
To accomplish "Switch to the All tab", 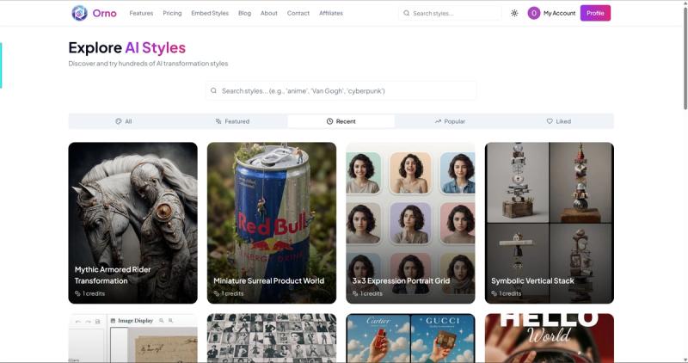I will [x=124, y=121].
